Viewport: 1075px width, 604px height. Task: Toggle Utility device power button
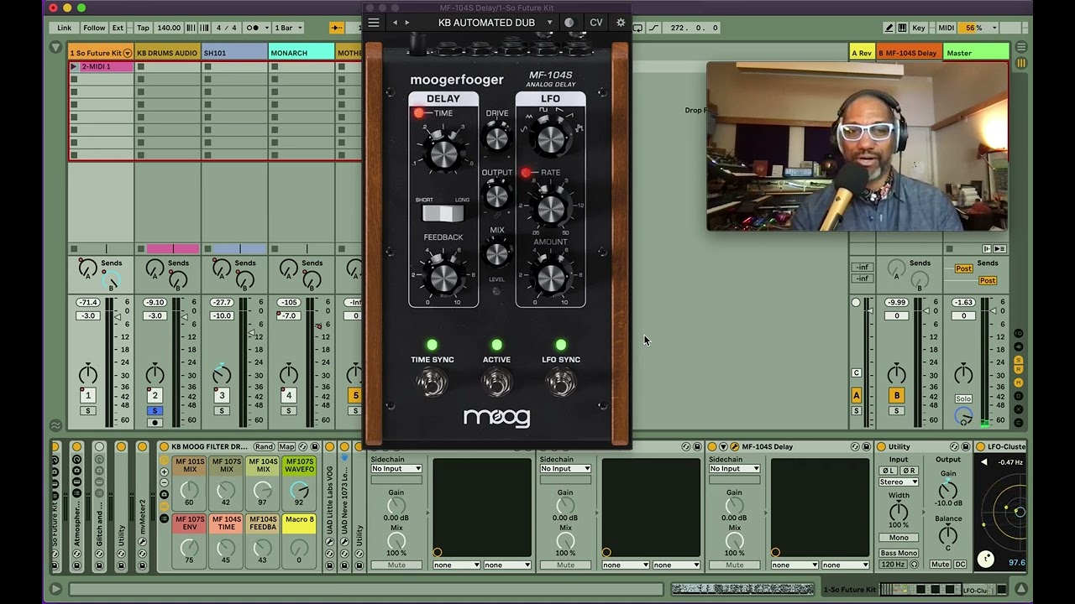coord(881,447)
